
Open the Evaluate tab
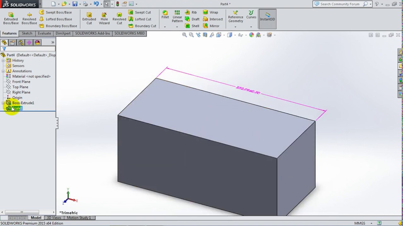tap(44, 33)
